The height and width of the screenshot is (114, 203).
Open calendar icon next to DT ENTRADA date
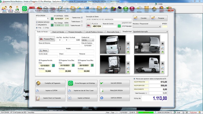click(x=52, y=18)
